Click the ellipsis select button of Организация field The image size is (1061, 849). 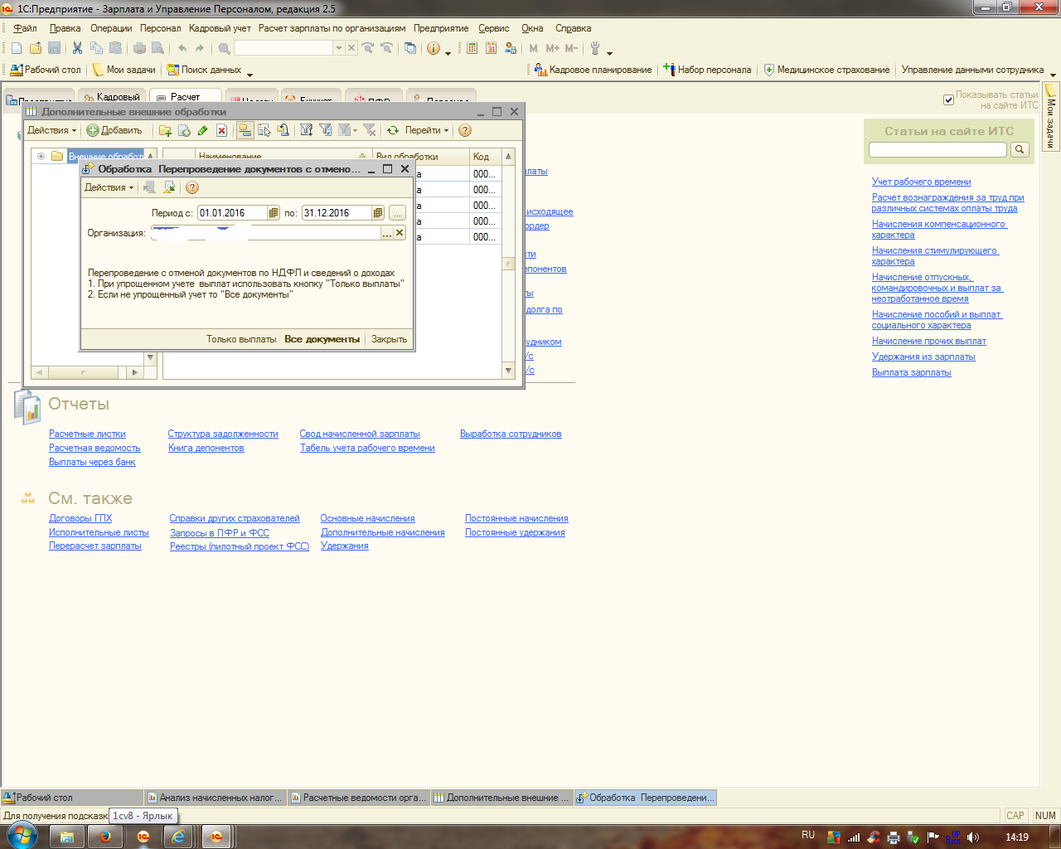pos(387,233)
